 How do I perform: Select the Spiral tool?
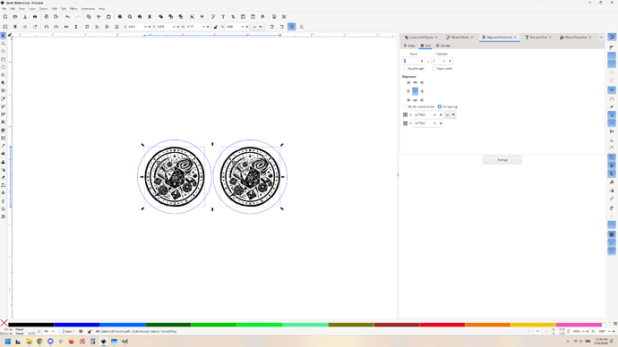[4, 91]
